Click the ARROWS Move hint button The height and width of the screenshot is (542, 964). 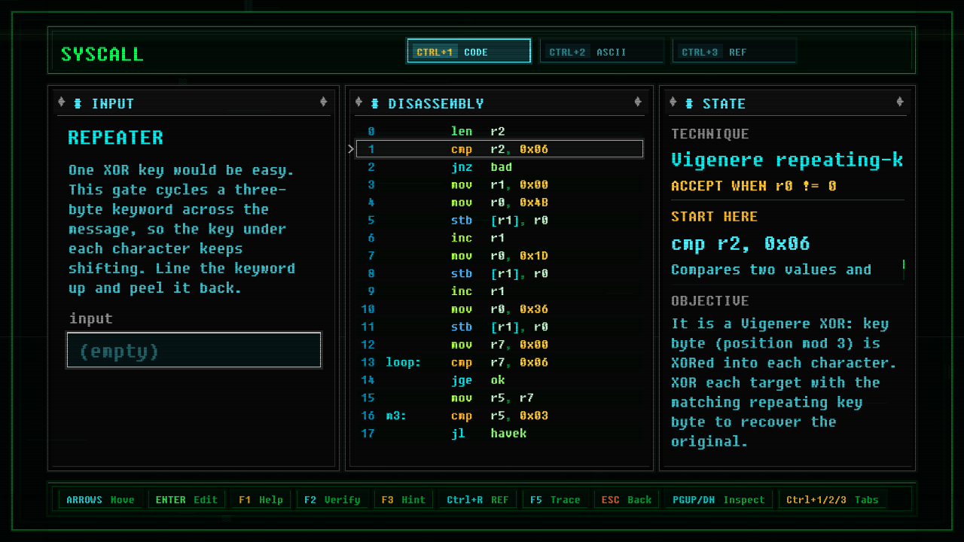100,500
